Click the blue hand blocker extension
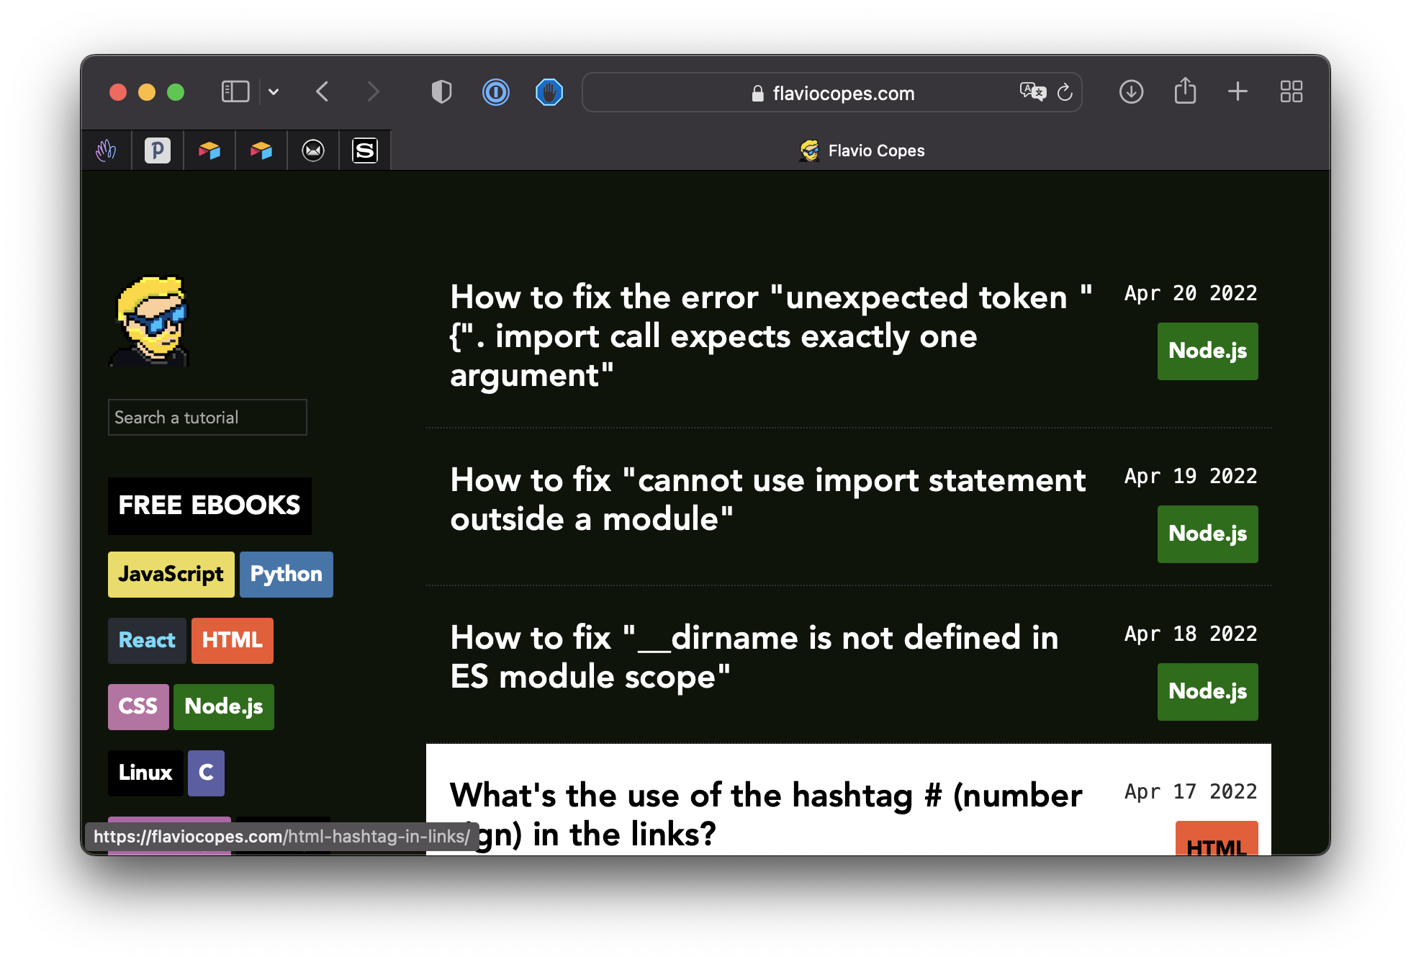 tap(549, 92)
